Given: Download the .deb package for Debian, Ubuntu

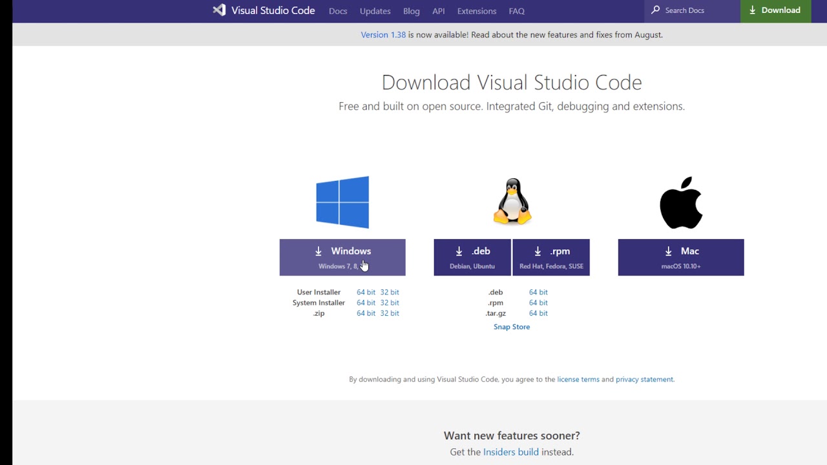Looking at the screenshot, I should pos(472,257).
